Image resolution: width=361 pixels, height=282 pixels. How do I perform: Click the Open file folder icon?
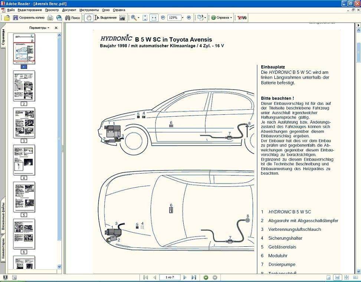[x=7, y=17]
